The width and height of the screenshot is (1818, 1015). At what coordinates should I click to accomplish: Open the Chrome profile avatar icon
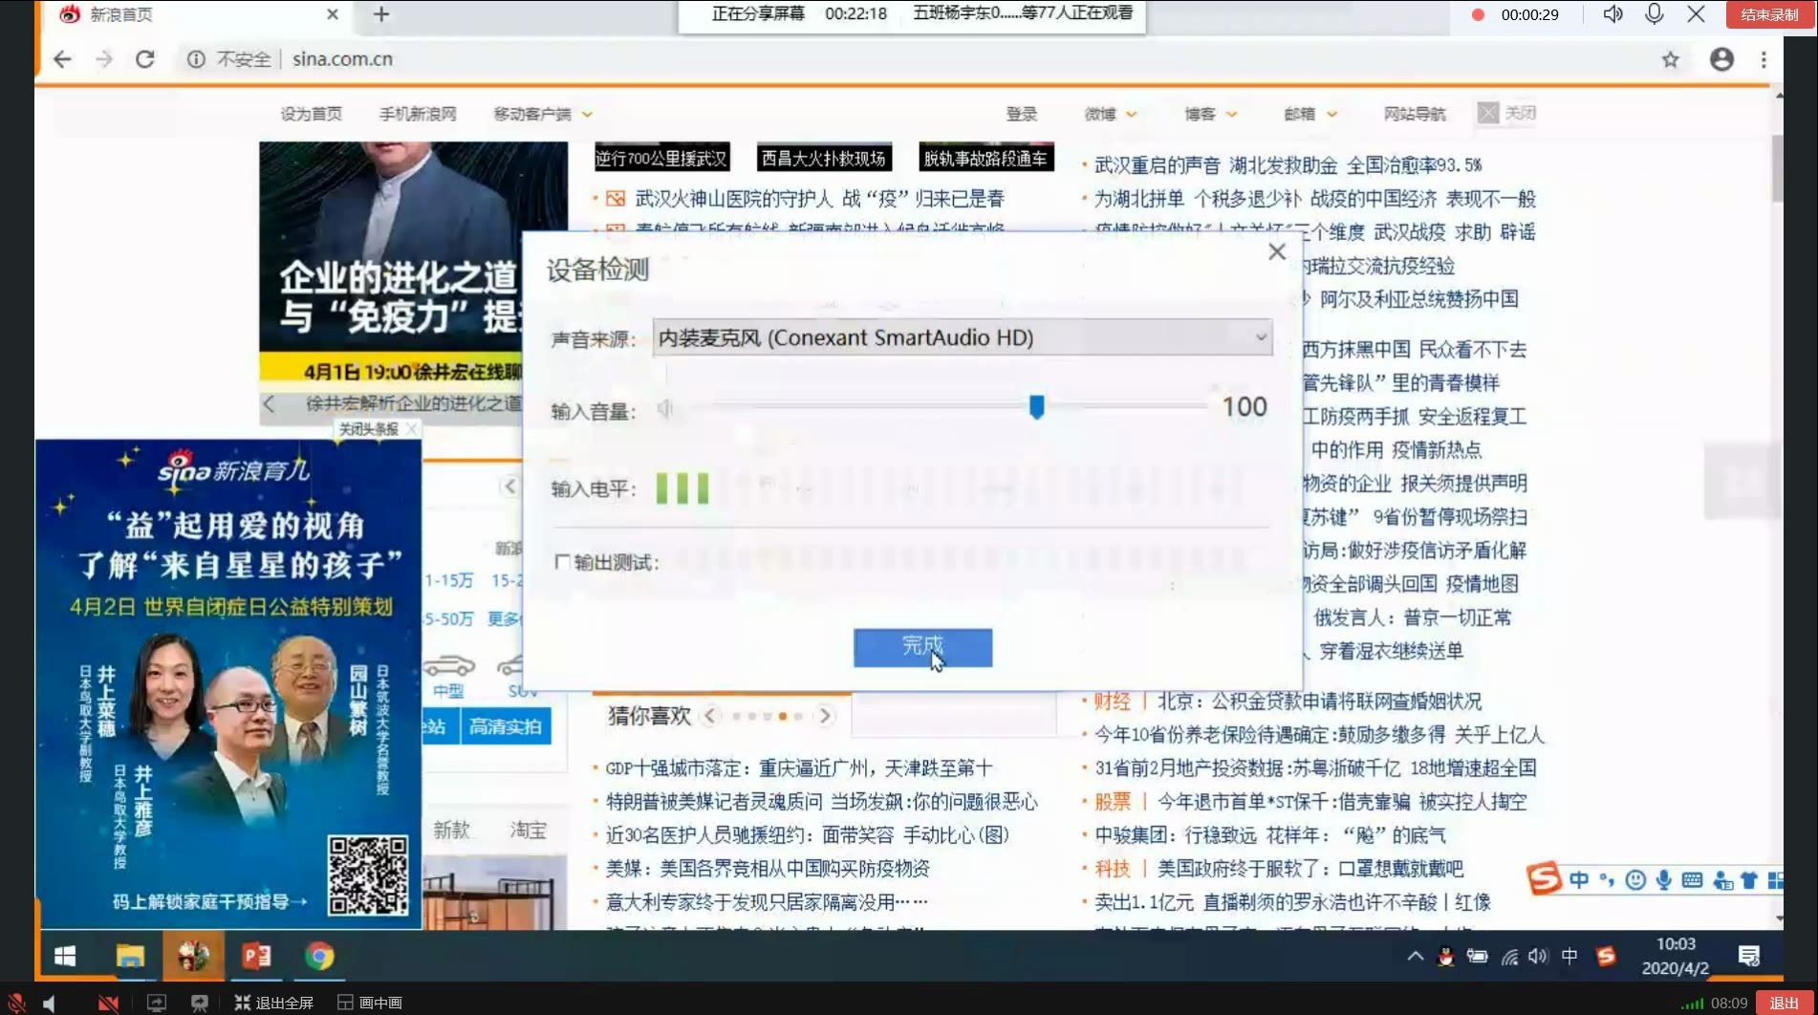click(1721, 59)
